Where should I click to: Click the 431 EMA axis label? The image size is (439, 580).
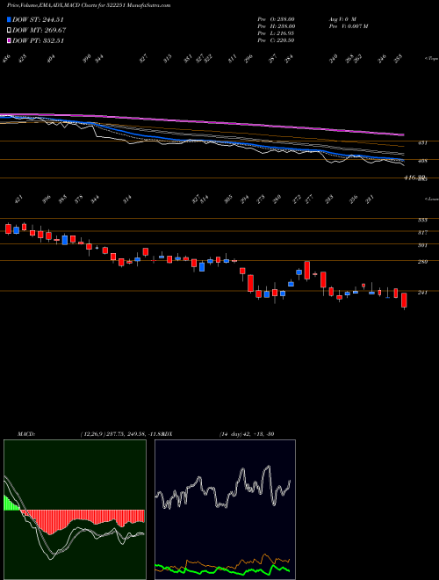point(422,142)
